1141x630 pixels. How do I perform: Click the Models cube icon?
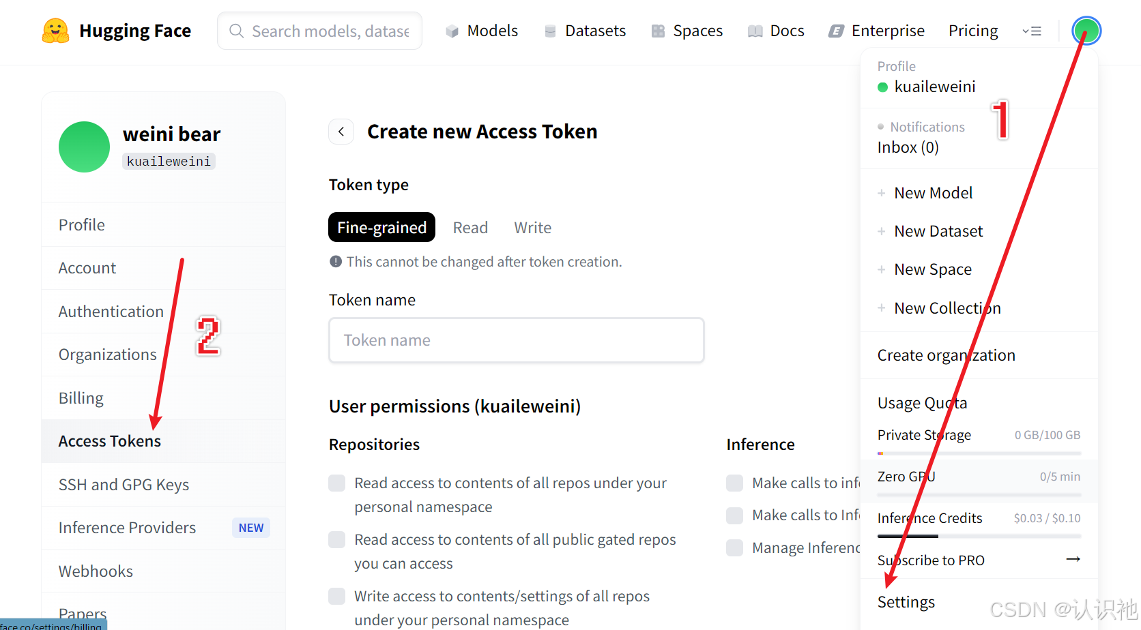452,31
